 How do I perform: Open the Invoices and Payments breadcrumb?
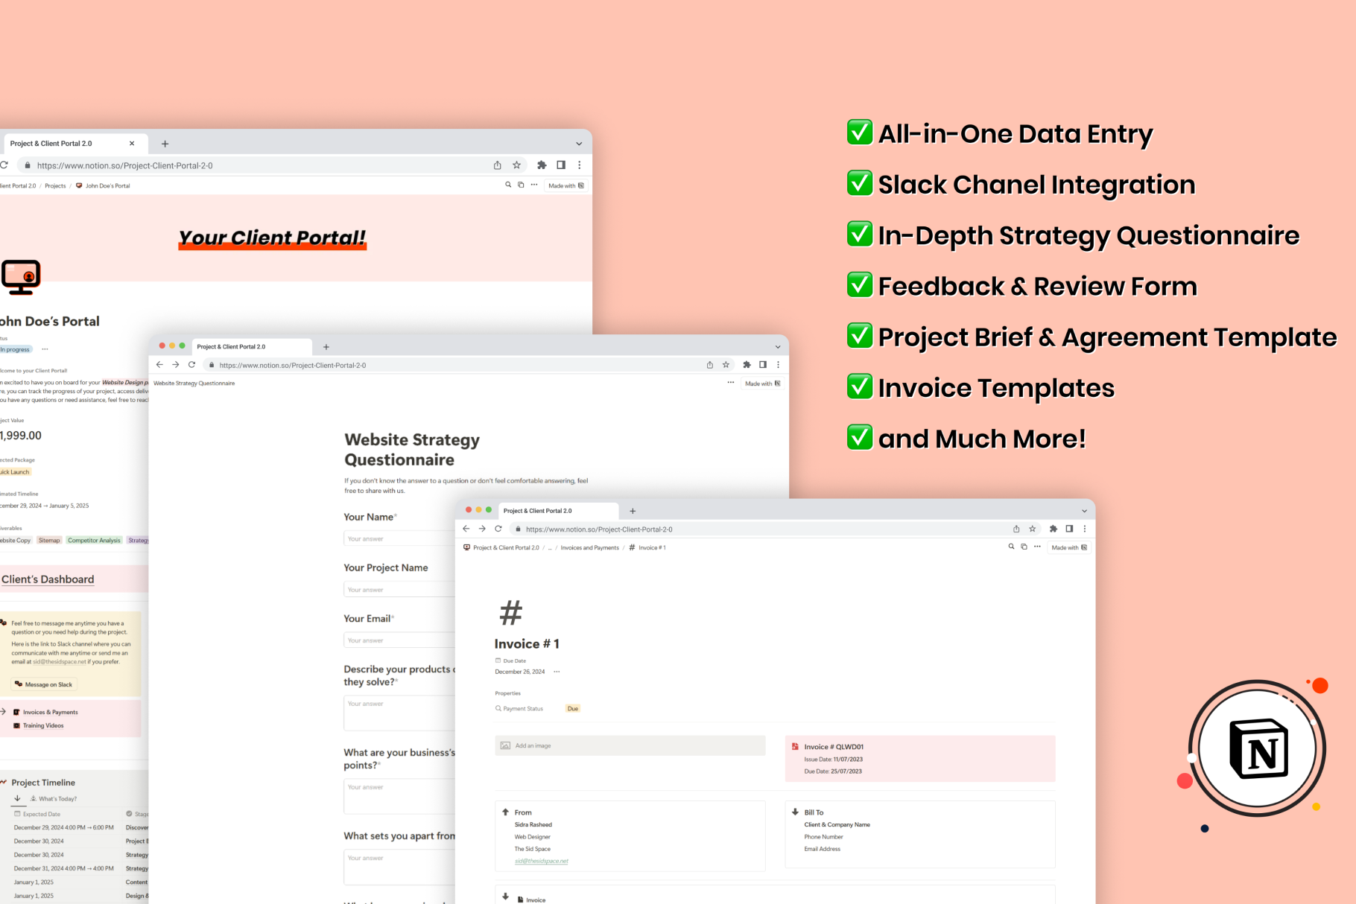(x=589, y=548)
